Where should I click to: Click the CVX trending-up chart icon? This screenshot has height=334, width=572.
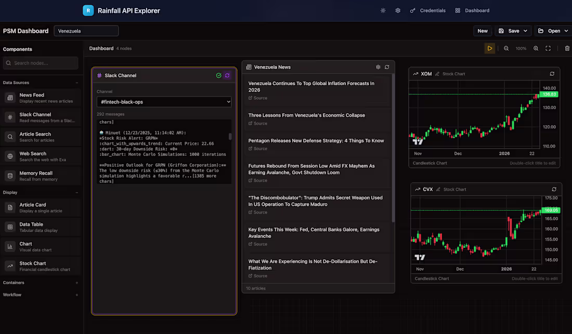point(418,190)
